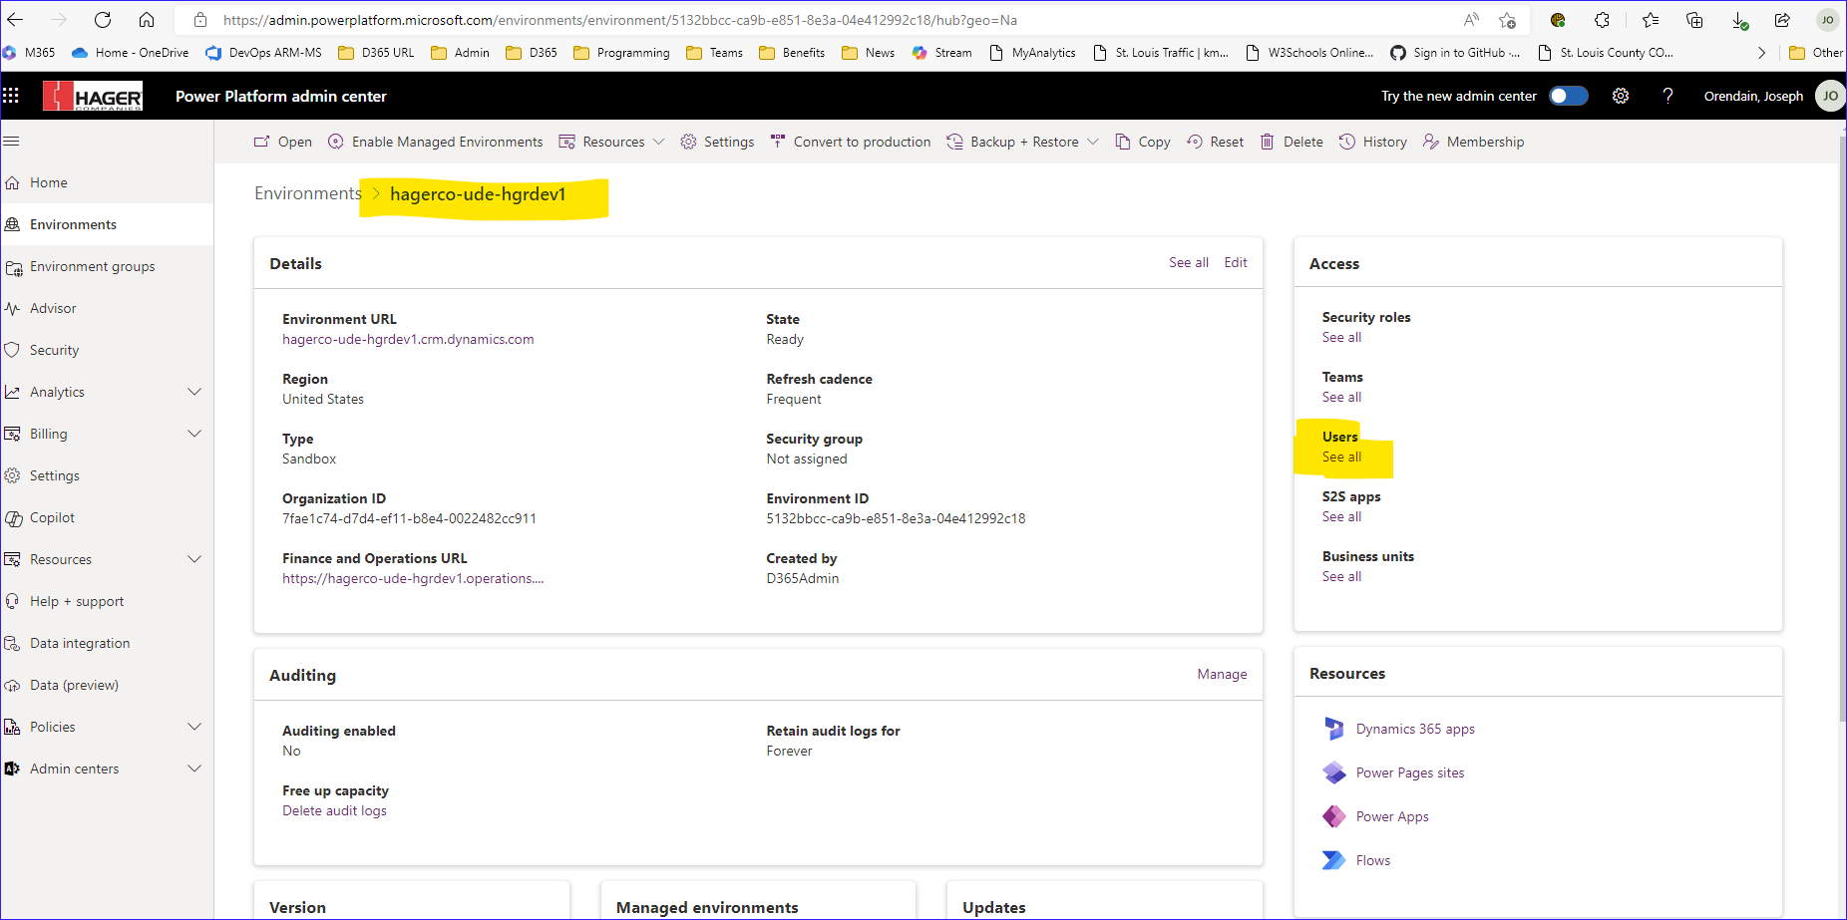Click Convert to production
This screenshot has width=1847, height=920.
point(850,142)
